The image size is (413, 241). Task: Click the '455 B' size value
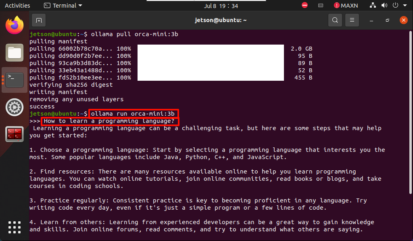point(303,78)
